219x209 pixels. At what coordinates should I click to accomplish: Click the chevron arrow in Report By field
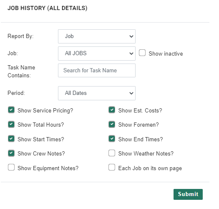pyautogui.click(x=131, y=36)
